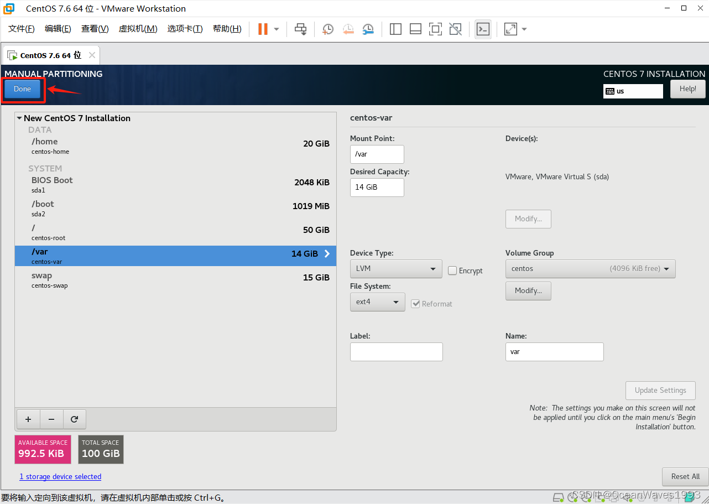The image size is (709, 504).
Task: Pause the virtual machine with the orange pause icon
Action: tap(263, 29)
